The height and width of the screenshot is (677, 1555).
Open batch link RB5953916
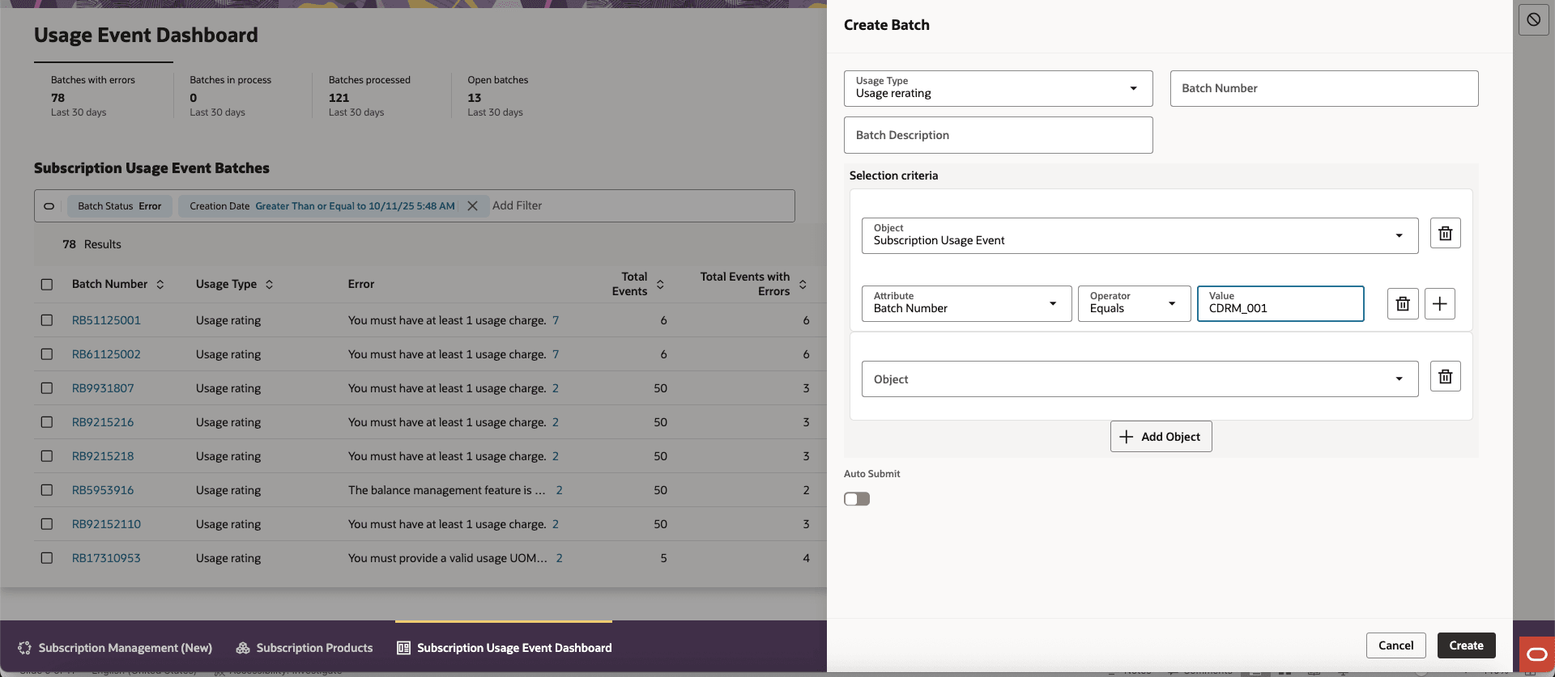click(103, 490)
